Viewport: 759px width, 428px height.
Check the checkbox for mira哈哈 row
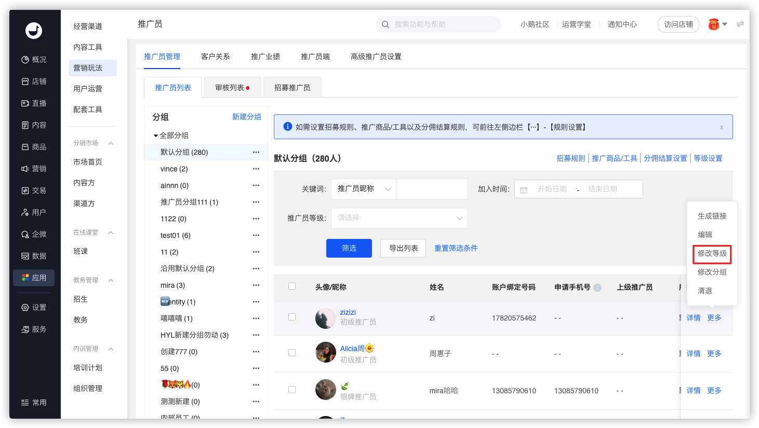(292, 390)
